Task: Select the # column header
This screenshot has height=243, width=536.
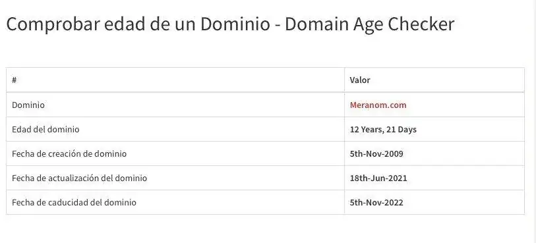Action: tap(14, 80)
